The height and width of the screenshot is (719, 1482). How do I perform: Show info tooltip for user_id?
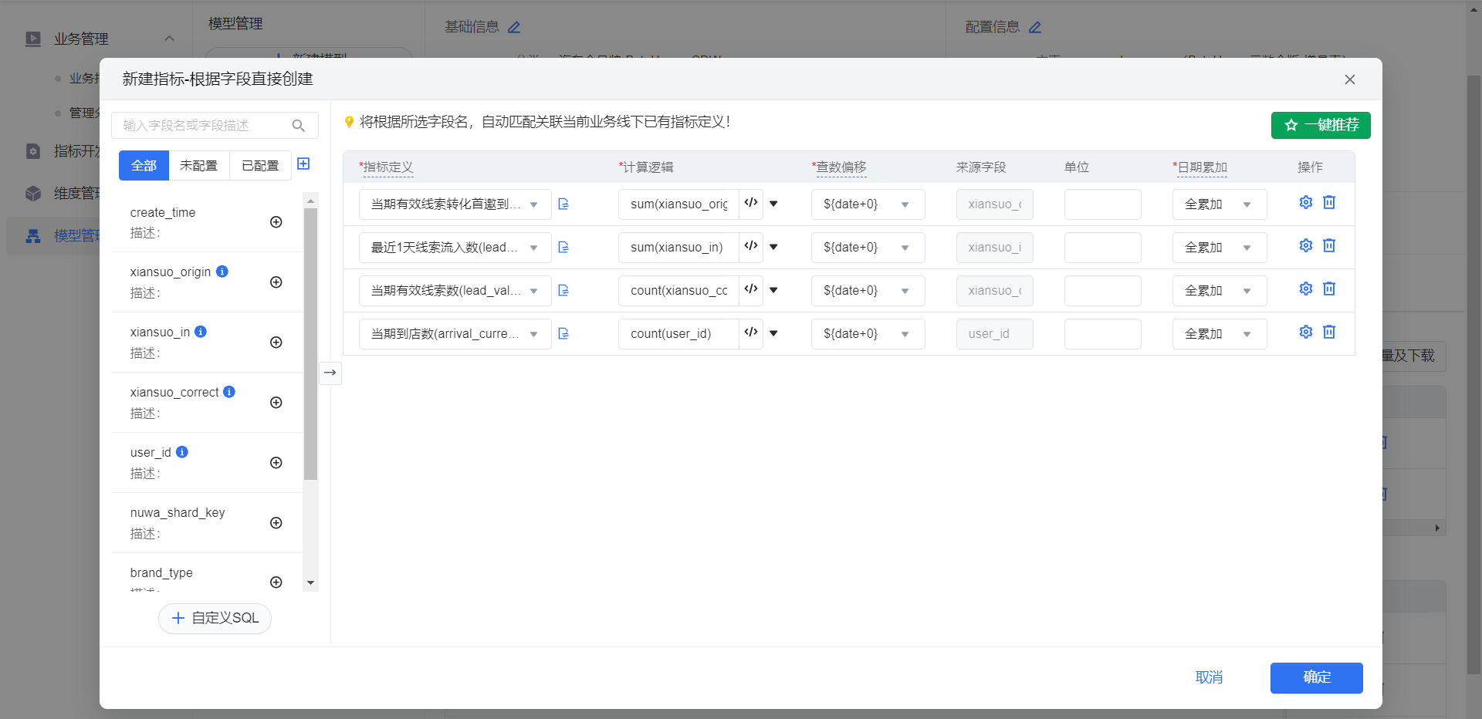[182, 452]
